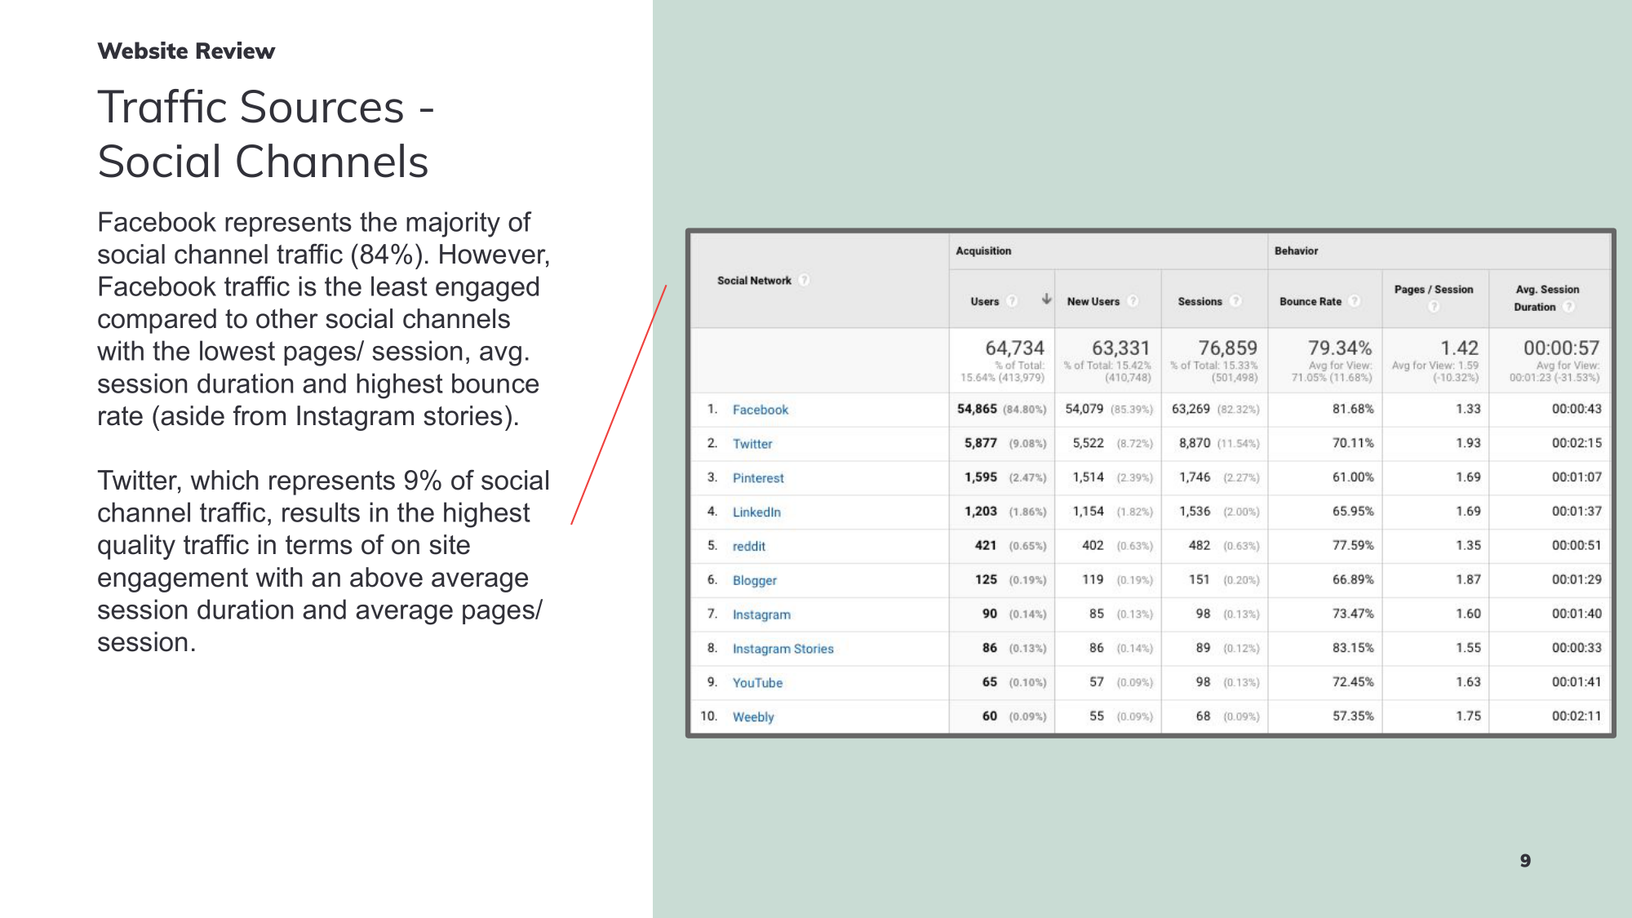Screen dimensions: 1632x918
Task: Click the Weebly link in row 10
Action: 752,717
